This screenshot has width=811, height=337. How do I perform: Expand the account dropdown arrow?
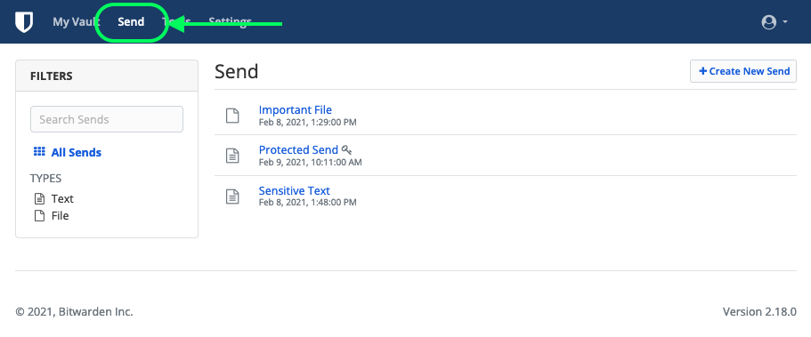(785, 22)
